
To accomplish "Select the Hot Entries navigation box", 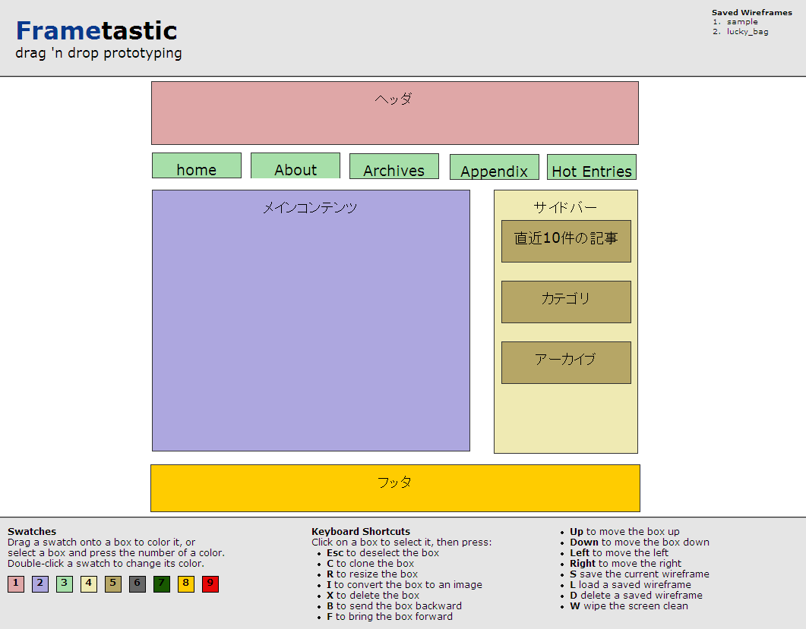I will [592, 168].
